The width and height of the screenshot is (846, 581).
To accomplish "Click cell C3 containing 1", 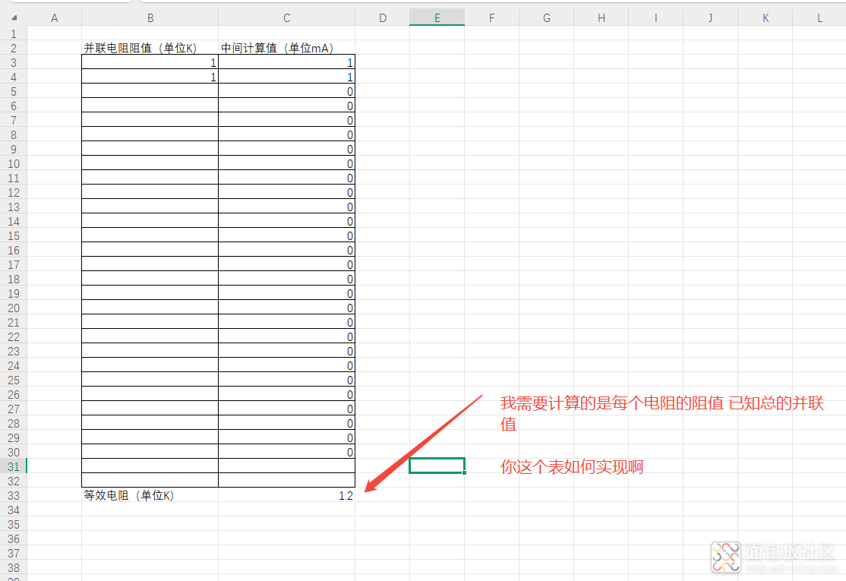I will 286,62.
